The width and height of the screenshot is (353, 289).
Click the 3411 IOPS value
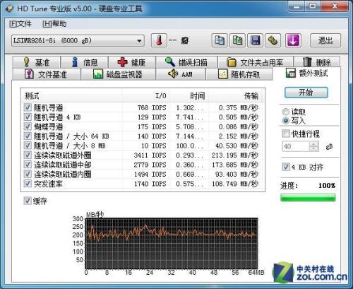[x=150, y=155]
